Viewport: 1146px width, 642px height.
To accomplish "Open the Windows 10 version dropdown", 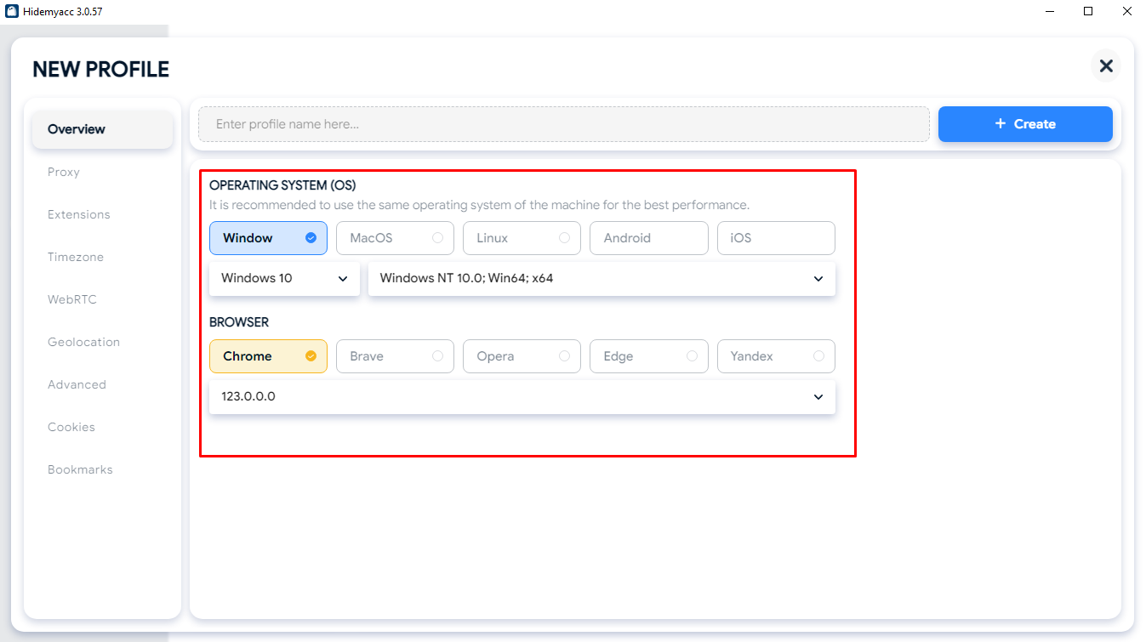I will pyautogui.click(x=284, y=278).
